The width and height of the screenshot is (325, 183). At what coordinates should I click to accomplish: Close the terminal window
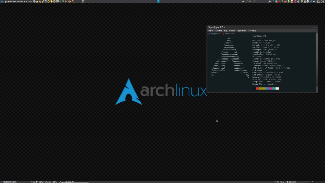click(316, 27)
